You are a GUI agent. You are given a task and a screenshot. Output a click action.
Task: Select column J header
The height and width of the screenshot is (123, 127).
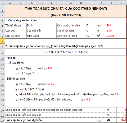[x=101, y=3]
